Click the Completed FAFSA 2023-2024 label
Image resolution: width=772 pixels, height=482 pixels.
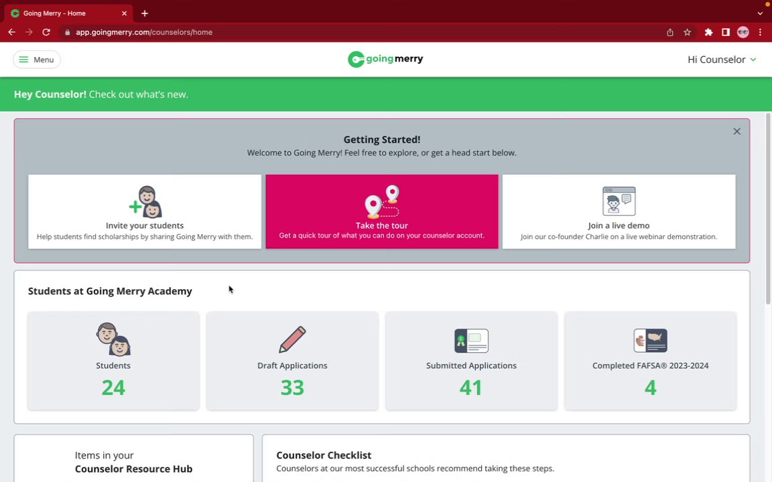tap(651, 366)
